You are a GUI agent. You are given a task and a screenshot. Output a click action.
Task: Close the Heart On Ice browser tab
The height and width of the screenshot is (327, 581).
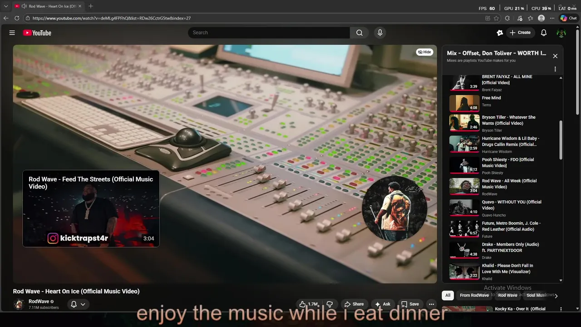coord(80,6)
